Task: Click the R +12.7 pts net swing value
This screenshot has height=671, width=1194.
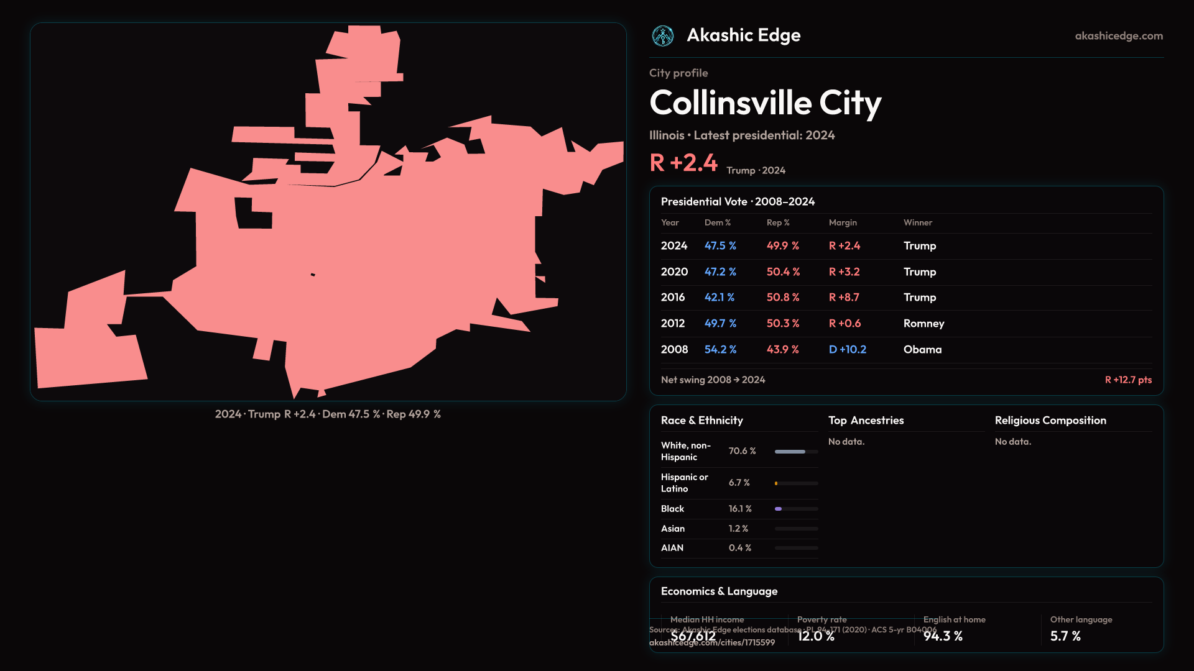Action: point(1127,380)
